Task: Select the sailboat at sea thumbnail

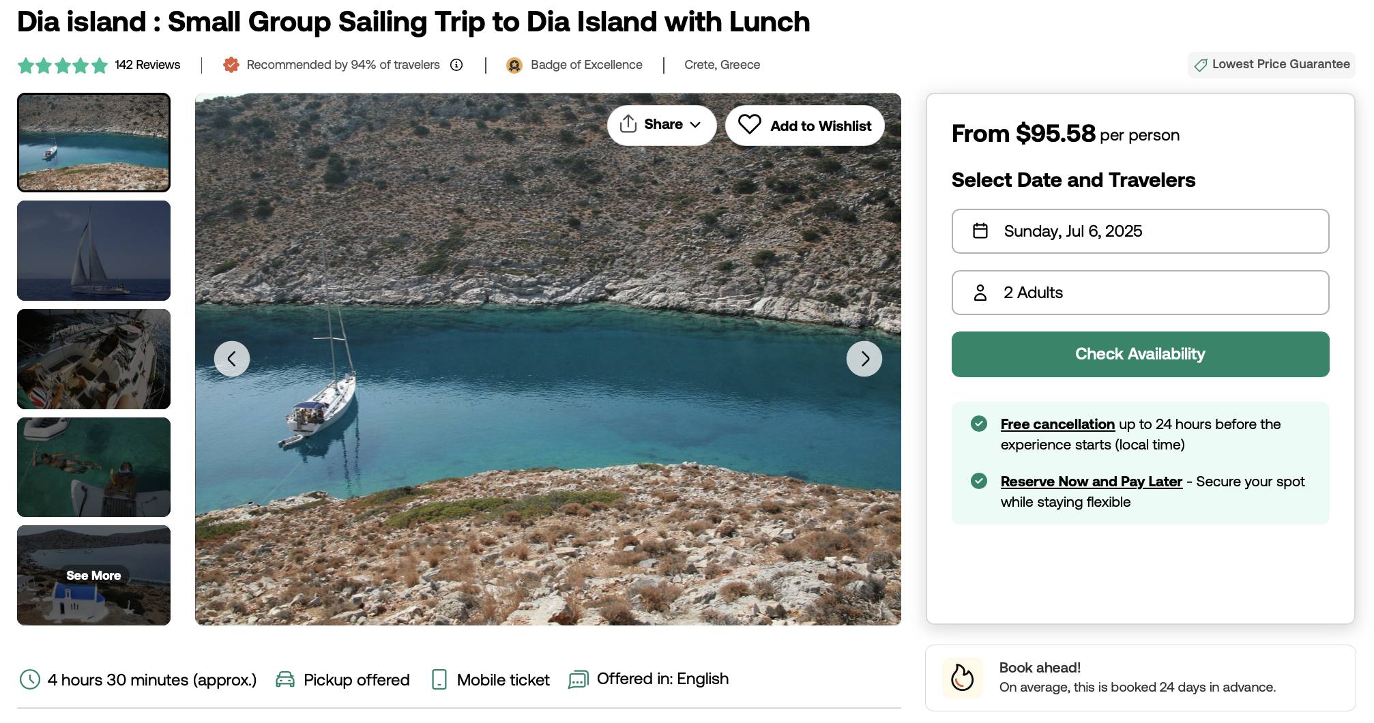Action: click(93, 250)
